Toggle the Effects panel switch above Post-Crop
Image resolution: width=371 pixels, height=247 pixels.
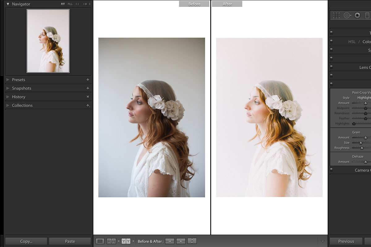click(331, 83)
